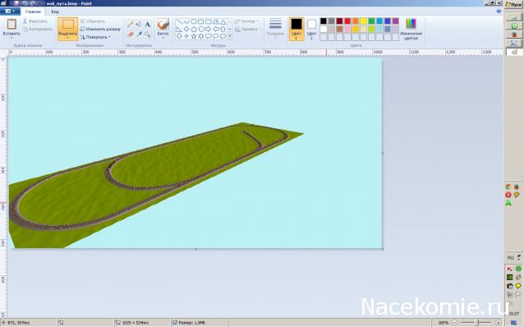Choose the five-point star shape
Viewport: 524px width, 327px height.
[x=194, y=36]
